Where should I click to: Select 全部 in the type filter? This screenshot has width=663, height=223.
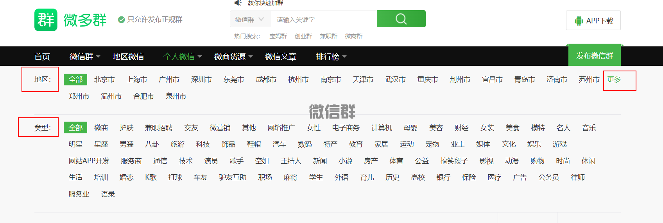(x=75, y=128)
